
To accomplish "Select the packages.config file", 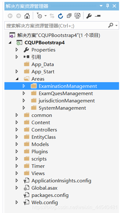I will click(x=50, y=195).
